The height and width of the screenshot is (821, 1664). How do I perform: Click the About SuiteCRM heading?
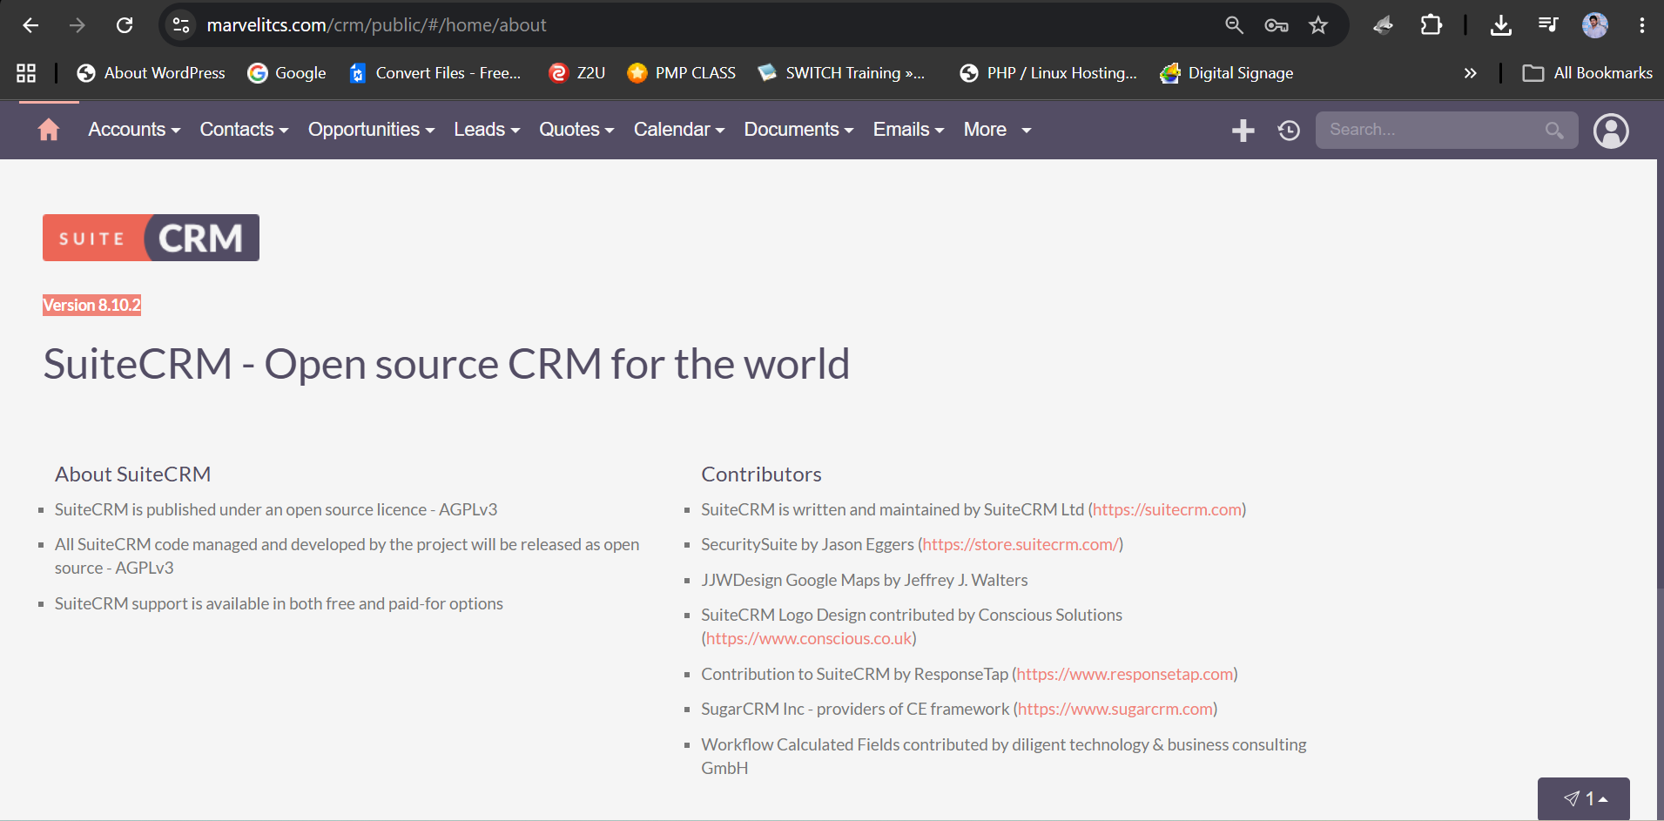[x=132, y=474]
